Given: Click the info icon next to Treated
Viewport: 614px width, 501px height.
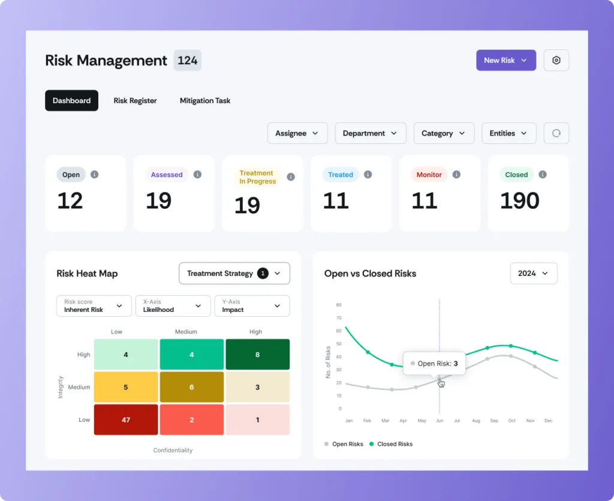Looking at the screenshot, I should [368, 175].
